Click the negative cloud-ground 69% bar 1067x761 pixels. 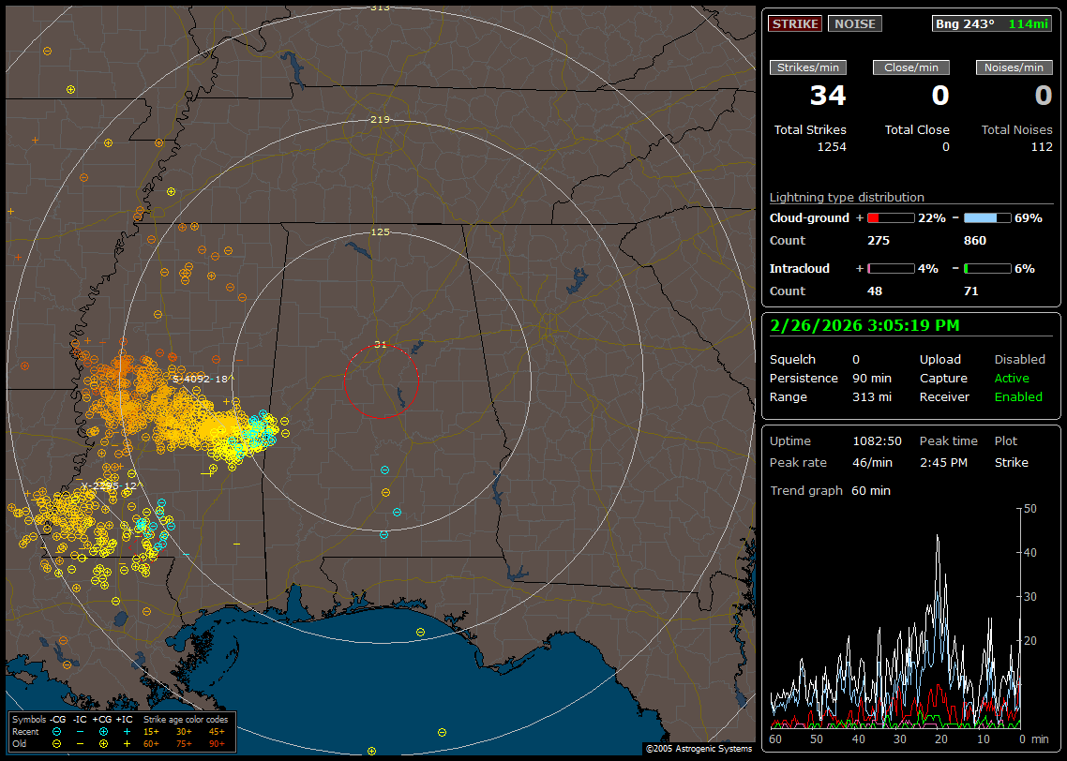point(986,217)
